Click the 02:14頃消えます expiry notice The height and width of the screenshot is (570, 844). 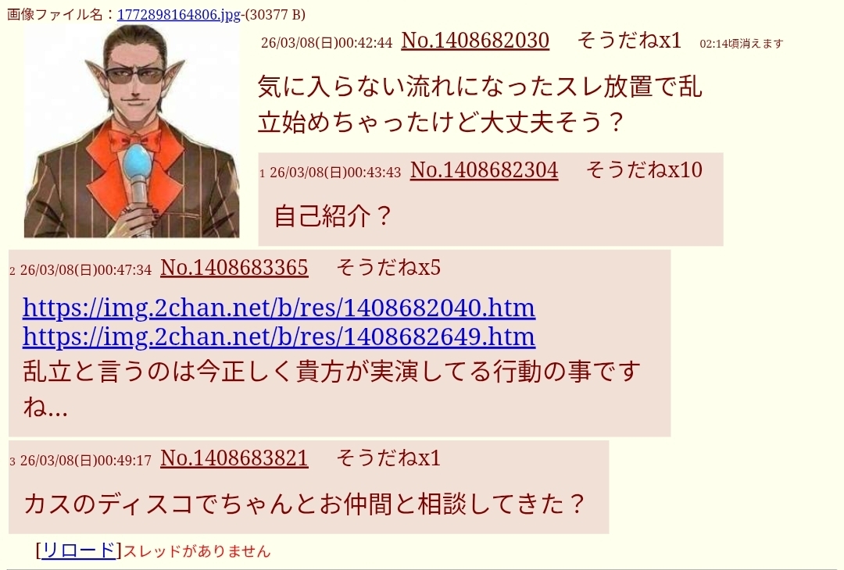741,44
